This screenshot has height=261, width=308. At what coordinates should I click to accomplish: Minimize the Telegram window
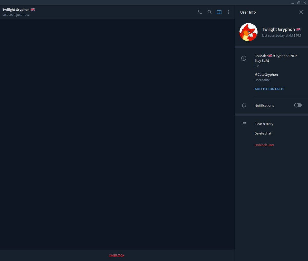click(293, 3)
